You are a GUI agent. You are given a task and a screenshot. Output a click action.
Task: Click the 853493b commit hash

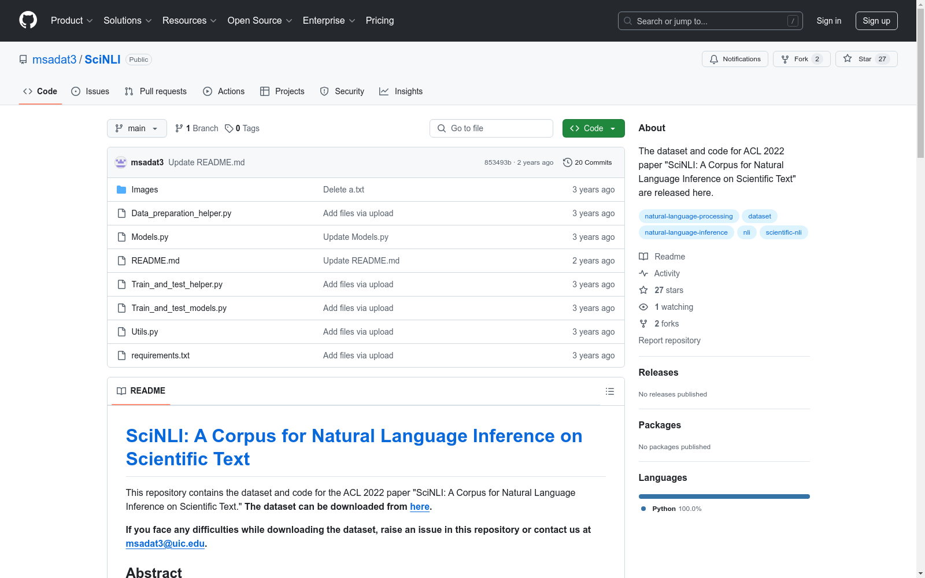[498, 162]
